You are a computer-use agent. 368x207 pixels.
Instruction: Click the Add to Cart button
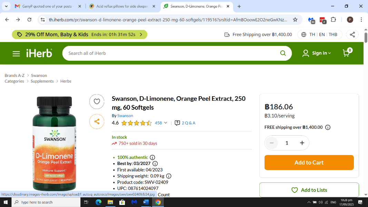pyautogui.click(x=309, y=162)
